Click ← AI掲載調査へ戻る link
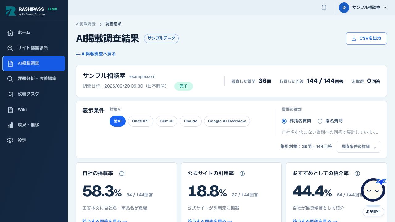This screenshot has height=222, width=395. [x=96, y=54]
